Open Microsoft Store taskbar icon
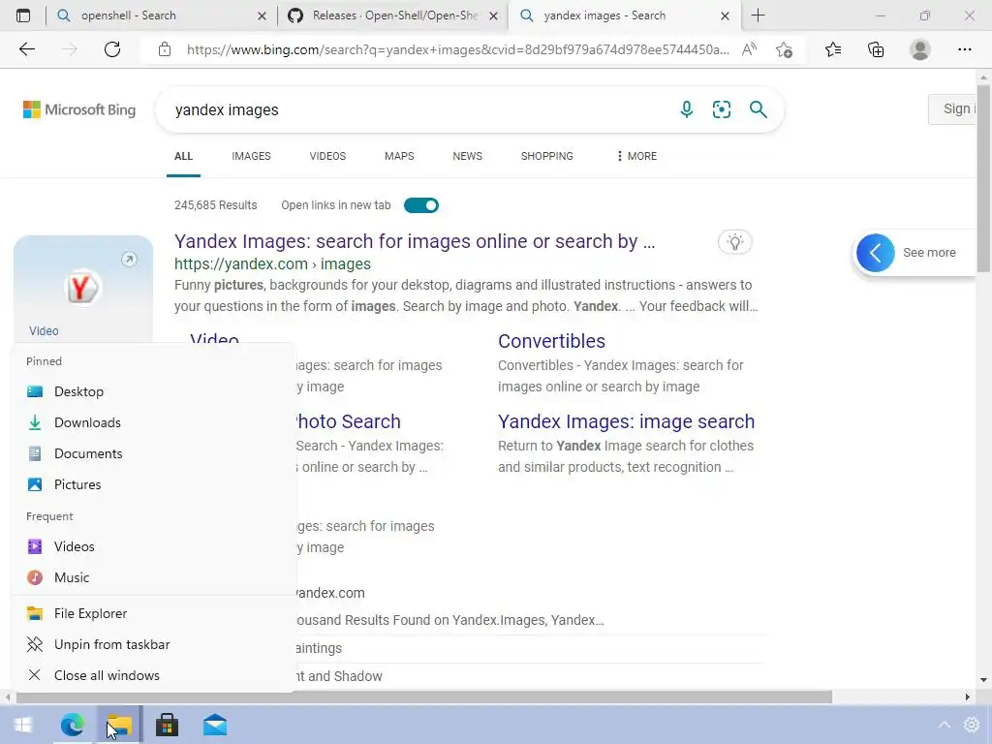992x744 pixels. tap(167, 725)
